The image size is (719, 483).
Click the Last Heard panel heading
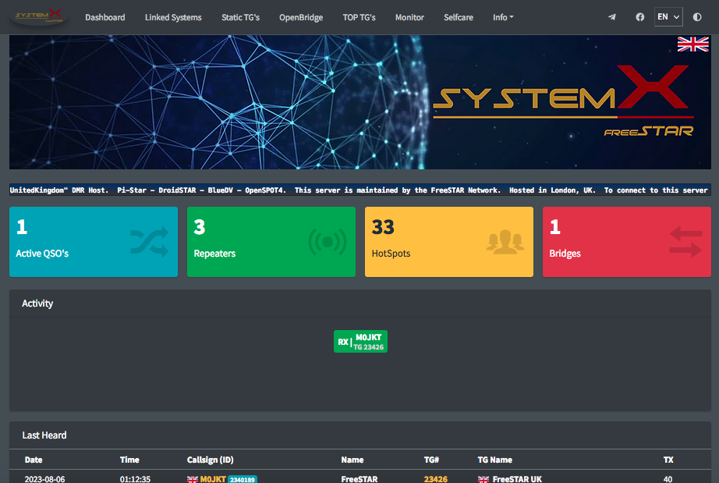(x=44, y=435)
